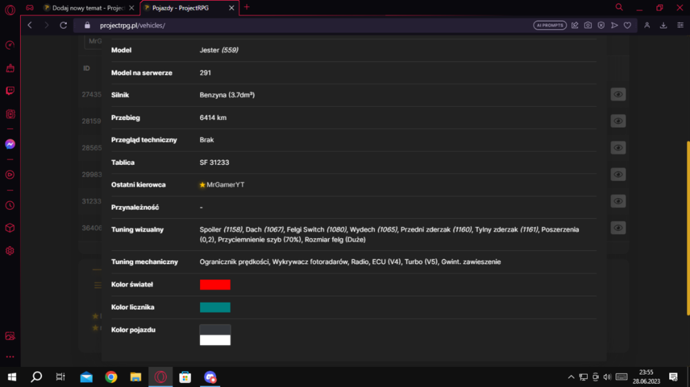Open Twitch panel in sidebar

pyautogui.click(x=10, y=91)
